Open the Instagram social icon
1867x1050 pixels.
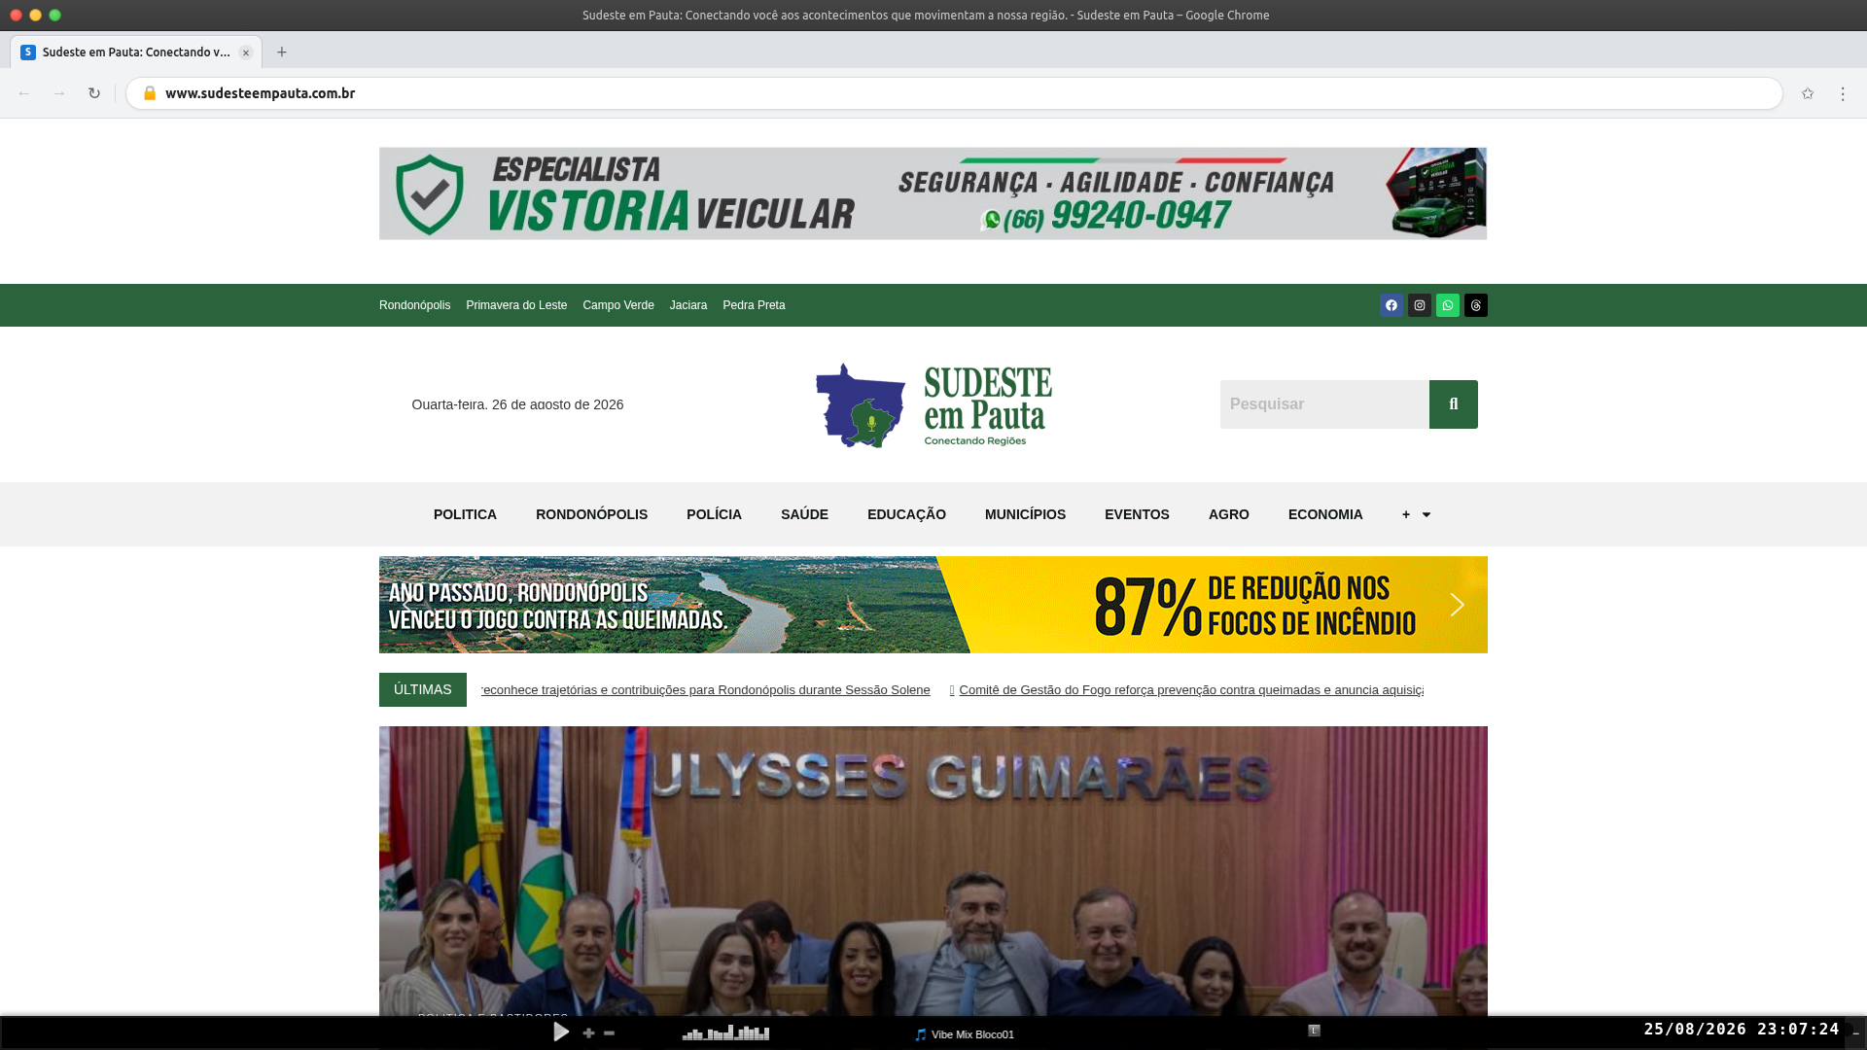(1419, 305)
